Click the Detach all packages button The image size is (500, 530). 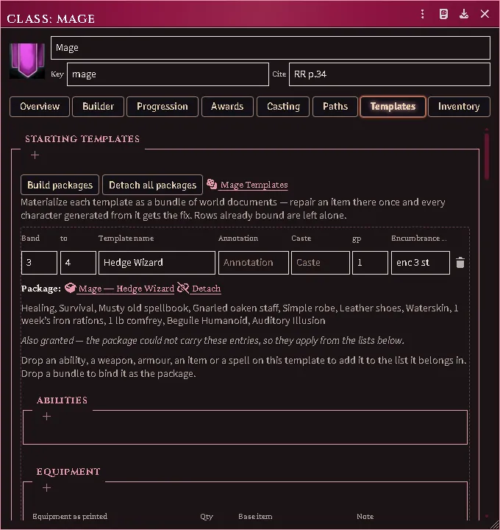coord(152,185)
